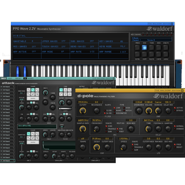Open the MOD page button on PPG Wave
The width and height of the screenshot is (185, 185).
[x=159, y=48]
